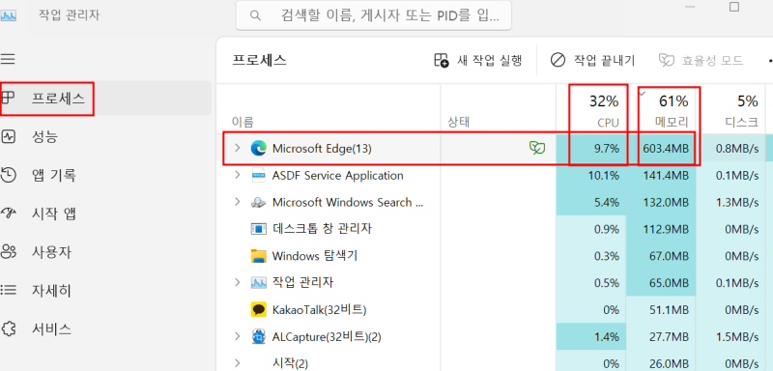The width and height of the screenshot is (773, 371).
Task: Click 새 작업 실행 button
Action: (477, 61)
